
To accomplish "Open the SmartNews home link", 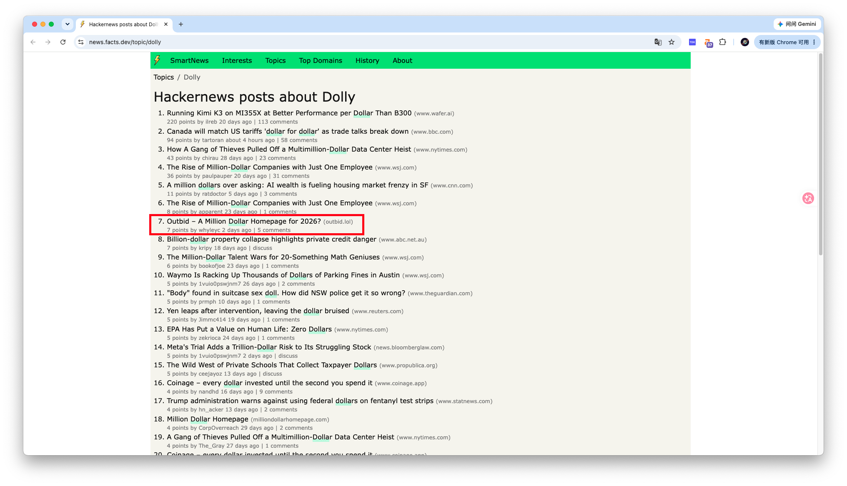I will 189,60.
